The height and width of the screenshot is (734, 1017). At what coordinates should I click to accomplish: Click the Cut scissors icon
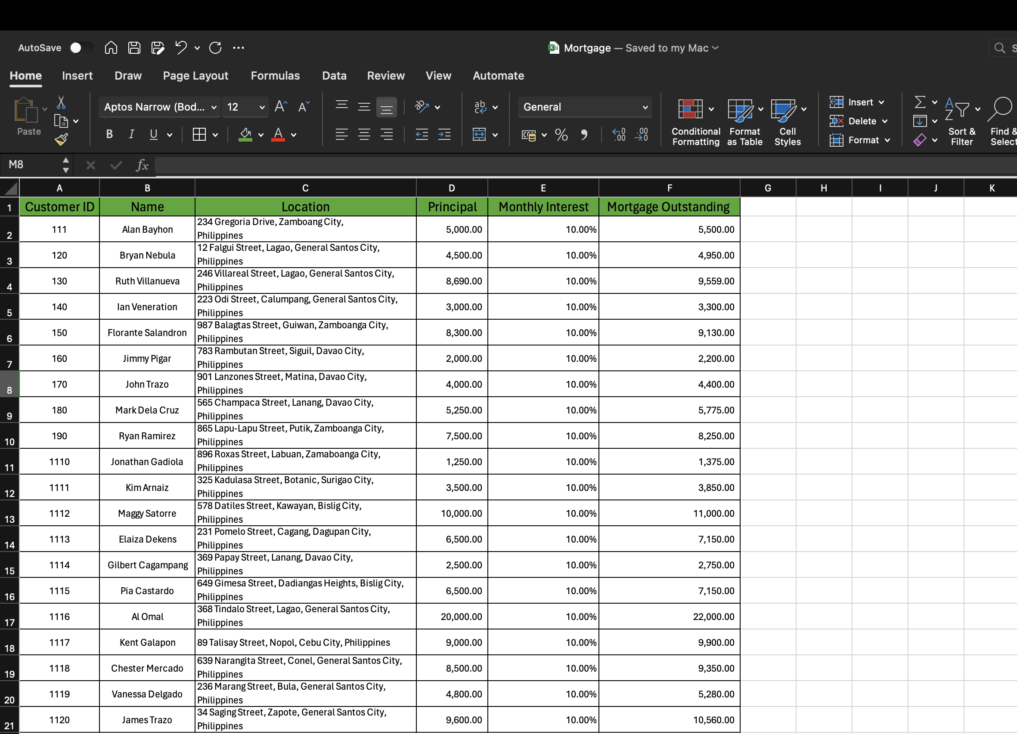pos(61,103)
